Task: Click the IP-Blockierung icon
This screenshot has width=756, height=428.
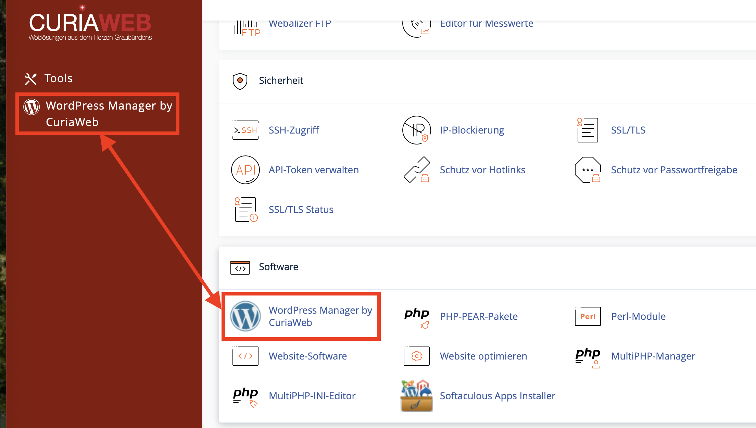Action: (416, 130)
